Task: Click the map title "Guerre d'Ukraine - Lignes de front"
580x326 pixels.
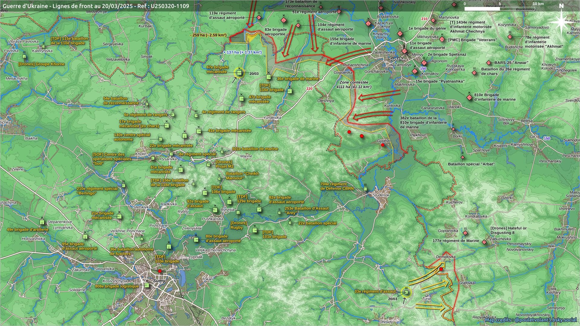Action: (96, 6)
